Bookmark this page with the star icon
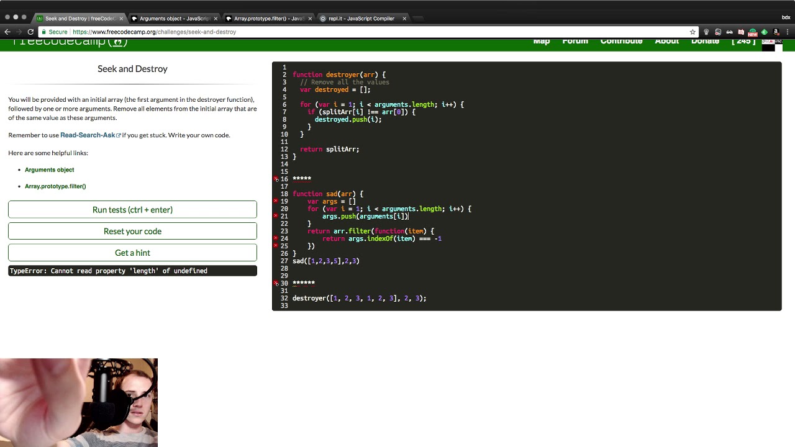The height and width of the screenshot is (447, 795). click(x=693, y=32)
